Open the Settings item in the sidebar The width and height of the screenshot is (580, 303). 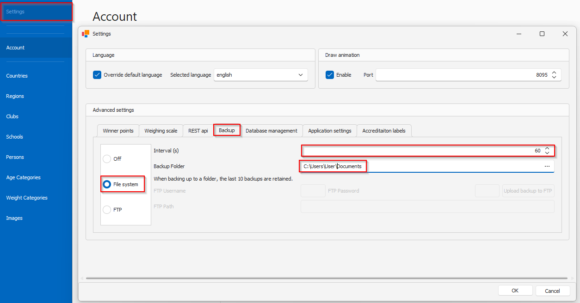tap(36, 12)
